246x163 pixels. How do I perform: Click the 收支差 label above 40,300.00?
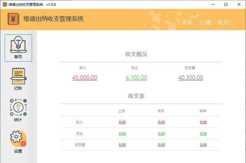coord(190,68)
